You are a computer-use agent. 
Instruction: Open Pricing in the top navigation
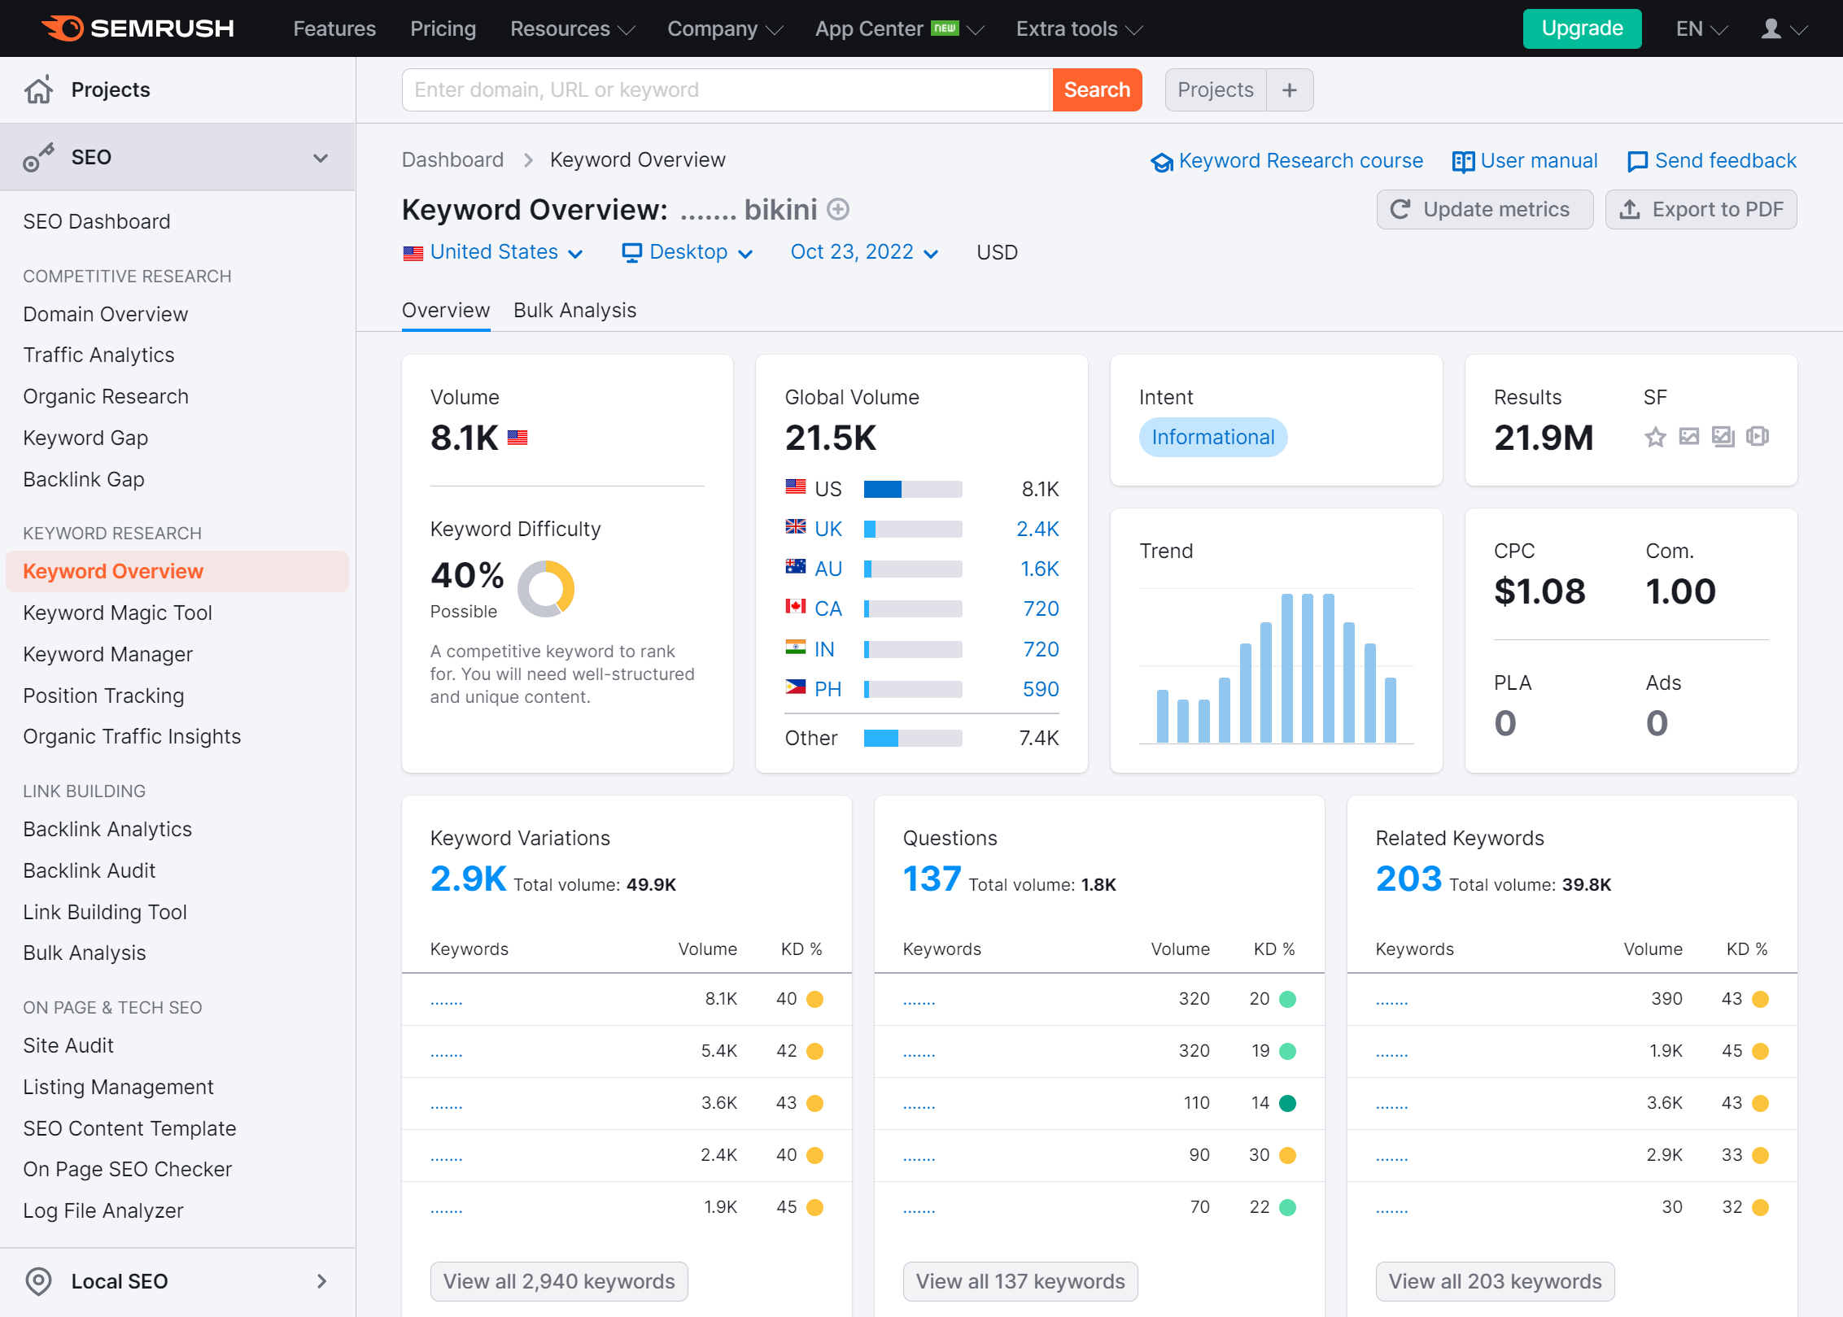tap(443, 29)
